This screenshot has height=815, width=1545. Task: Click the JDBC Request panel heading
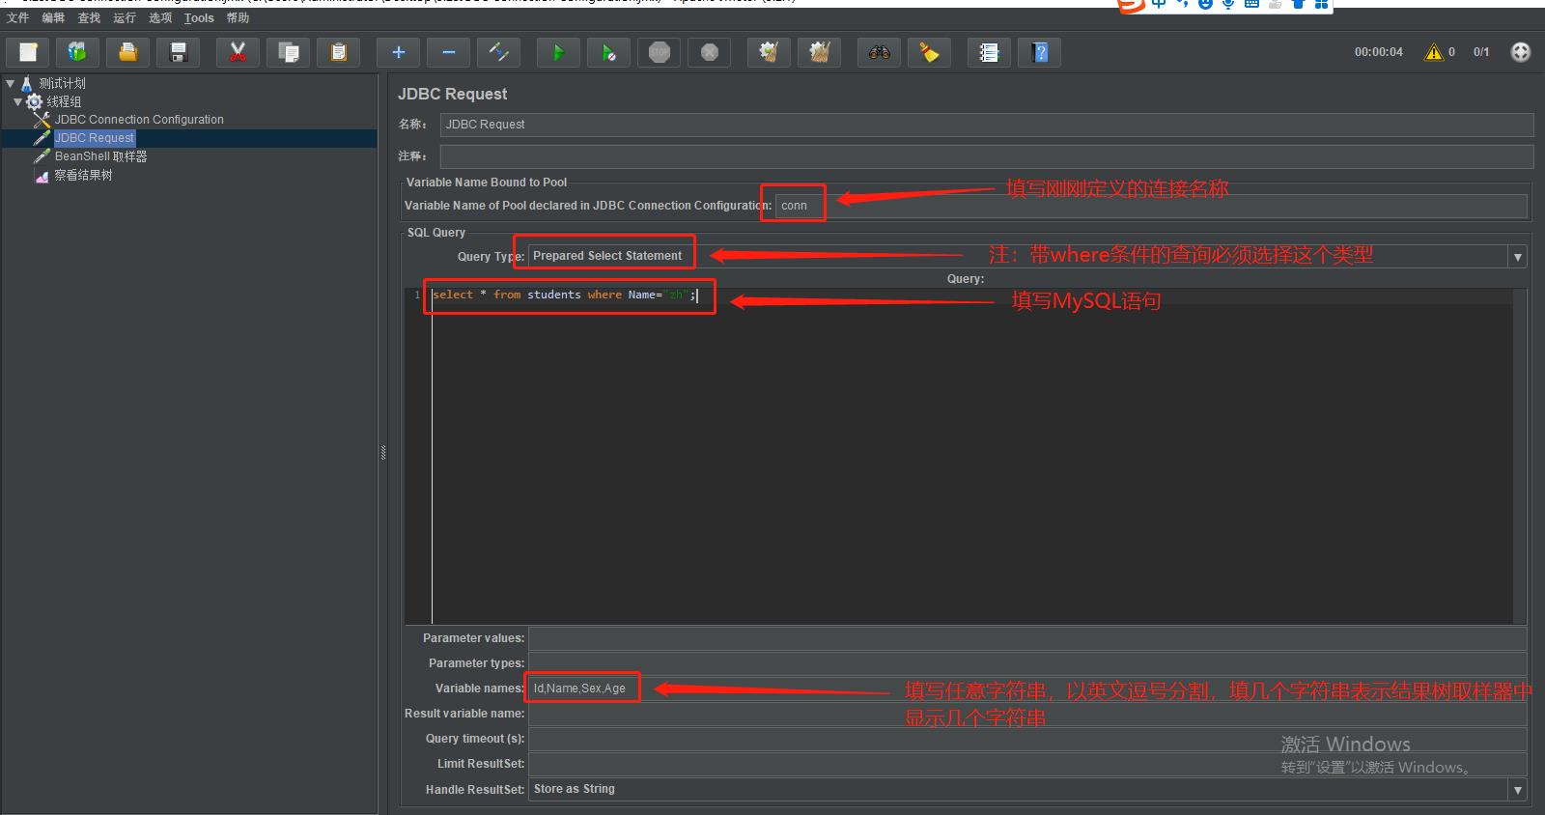452,94
